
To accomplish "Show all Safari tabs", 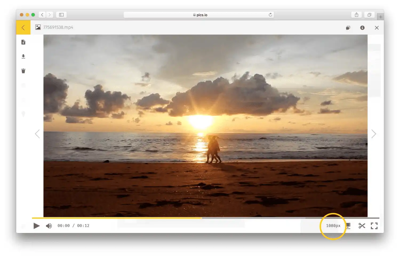I will [x=369, y=15].
